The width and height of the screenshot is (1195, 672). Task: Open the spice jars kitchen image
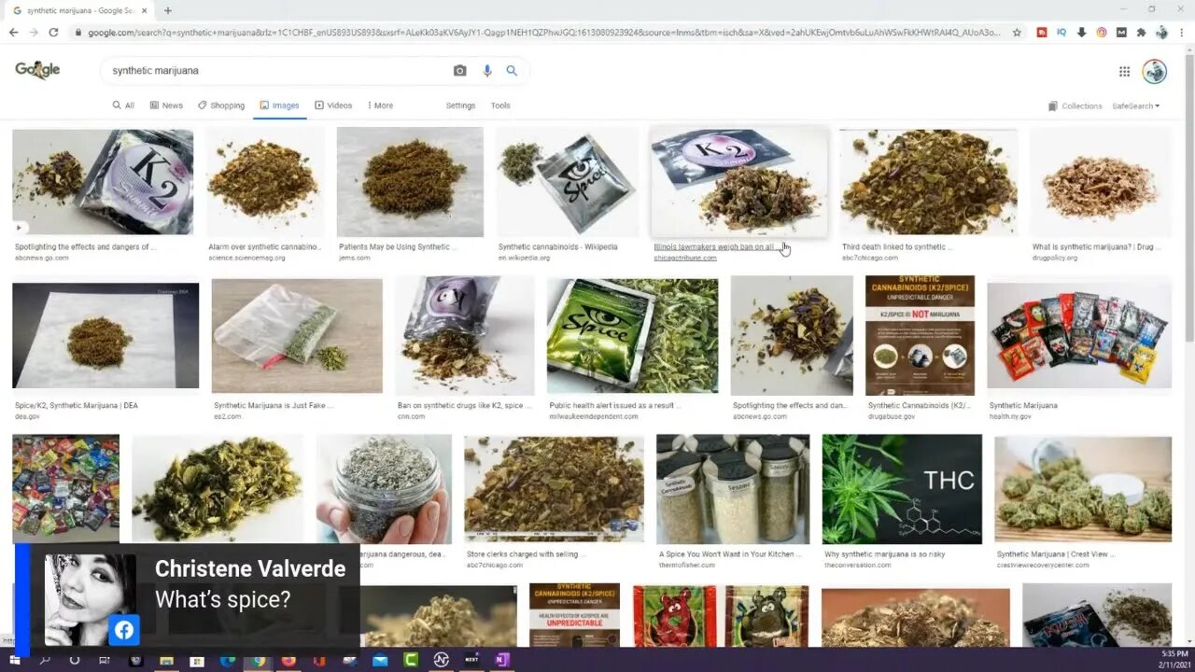[733, 489]
